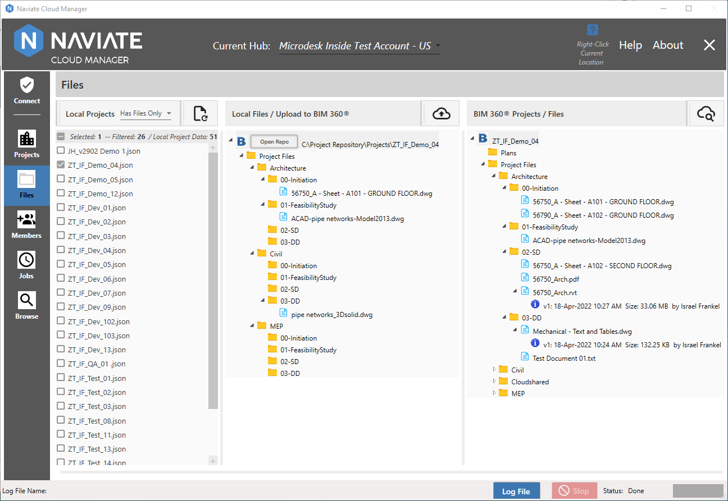Click the Open Repo button
728x501 pixels.
tap(274, 142)
